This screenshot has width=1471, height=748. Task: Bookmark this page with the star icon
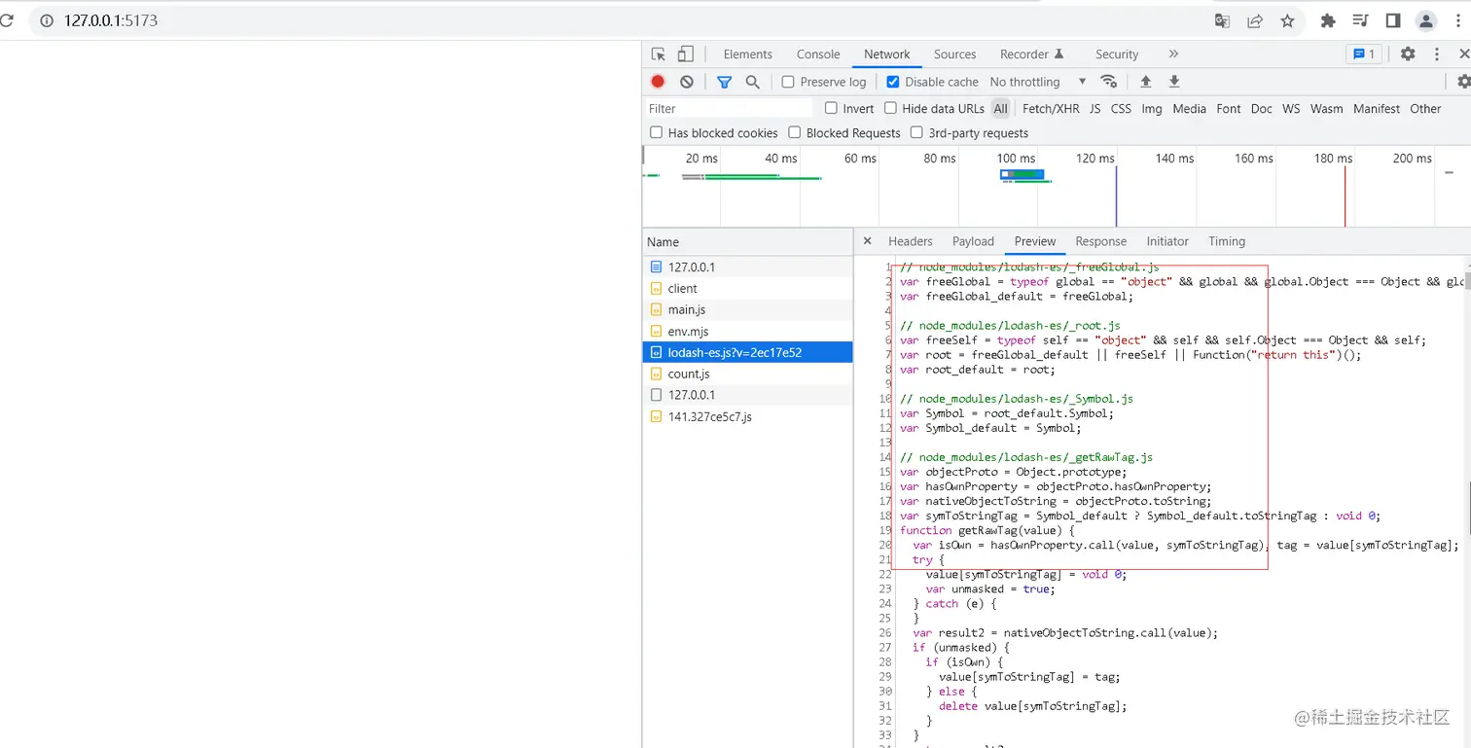[x=1287, y=20]
